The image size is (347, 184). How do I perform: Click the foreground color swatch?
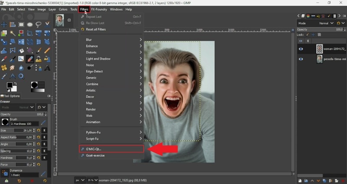pyautogui.click(x=10, y=85)
